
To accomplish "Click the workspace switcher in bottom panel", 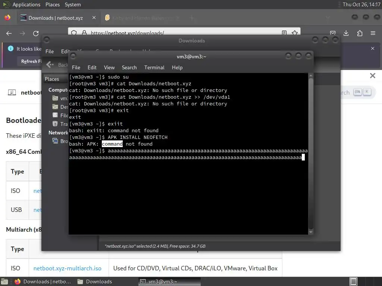I will click(354, 282).
